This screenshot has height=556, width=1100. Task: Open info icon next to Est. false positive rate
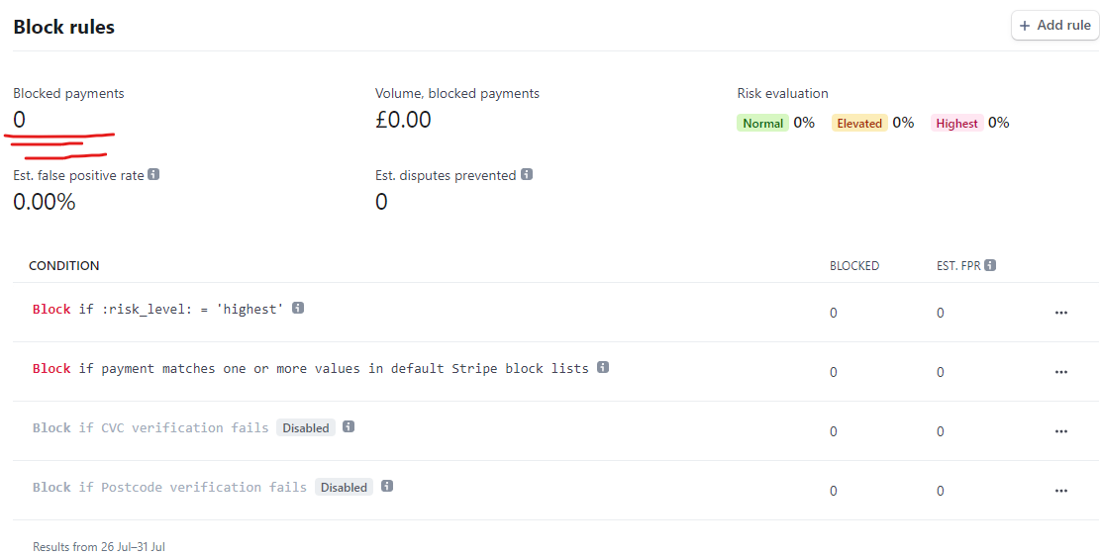coord(153,174)
